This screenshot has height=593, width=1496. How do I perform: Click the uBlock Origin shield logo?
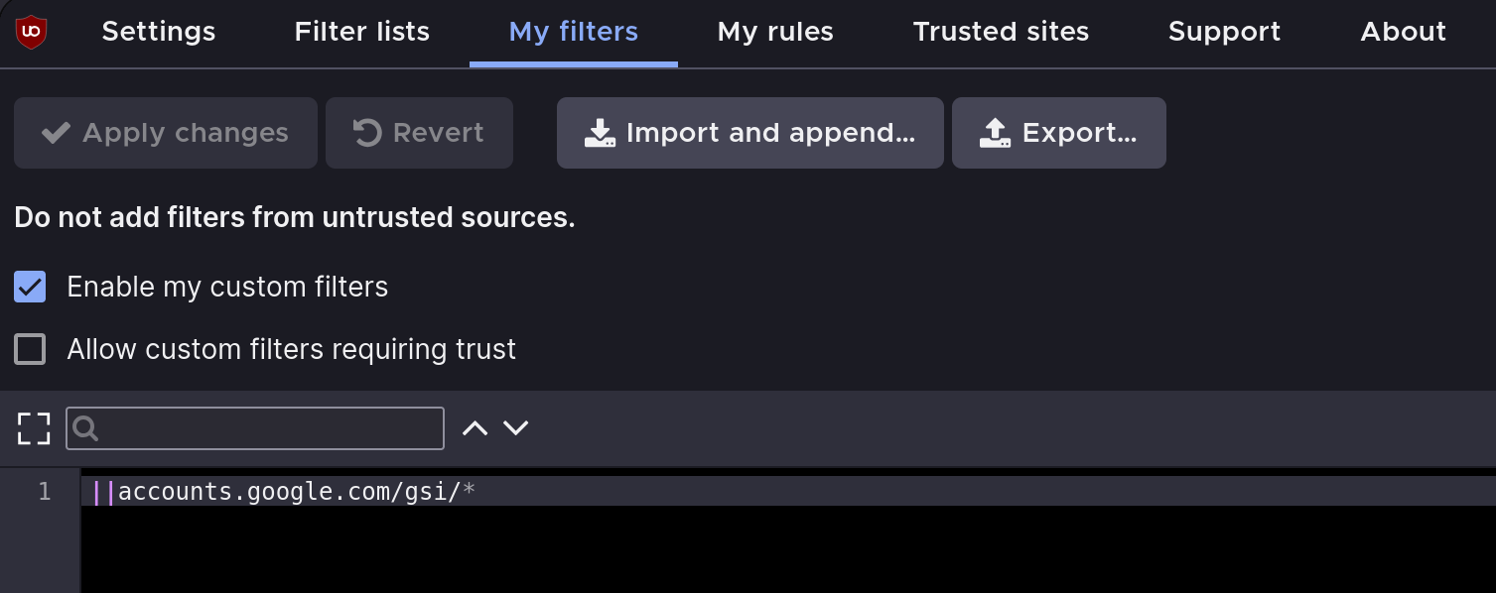point(32,33)
